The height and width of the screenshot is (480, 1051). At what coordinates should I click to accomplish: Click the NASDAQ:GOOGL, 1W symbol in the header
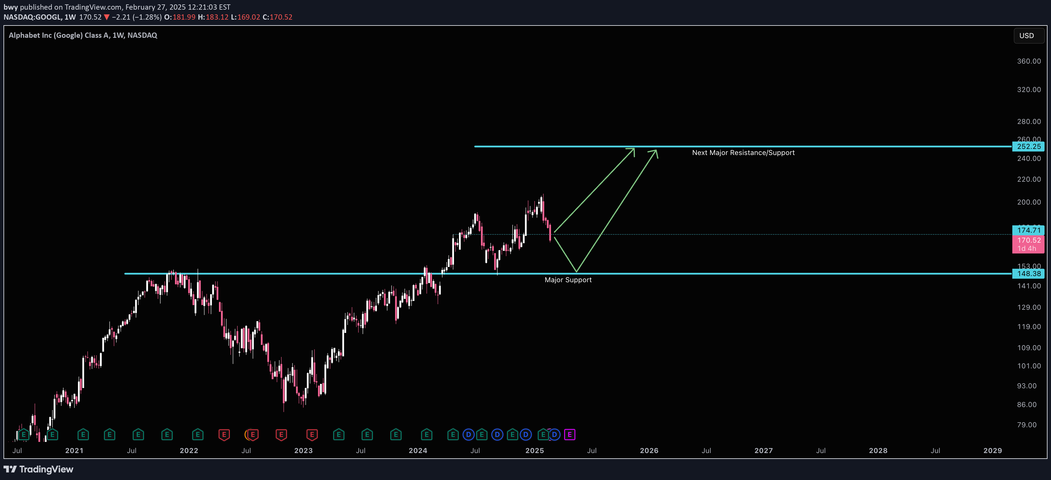point(40,17)
